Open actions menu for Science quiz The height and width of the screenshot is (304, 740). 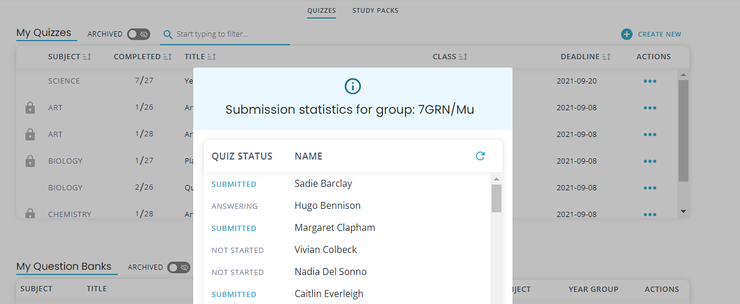[x=650, y=81]
